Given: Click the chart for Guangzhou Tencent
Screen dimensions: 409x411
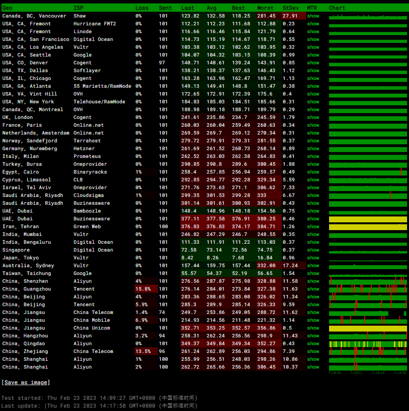Looking at the screenshot, I should [x=368, y=289].
